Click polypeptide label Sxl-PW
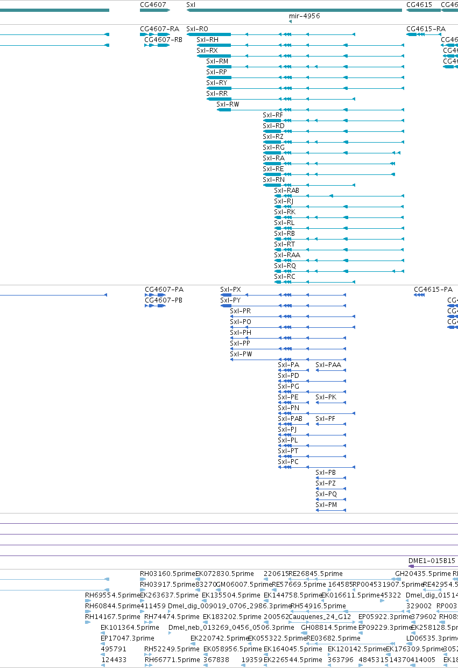Screen dimensions: 458x668 (x=241, y=354)
